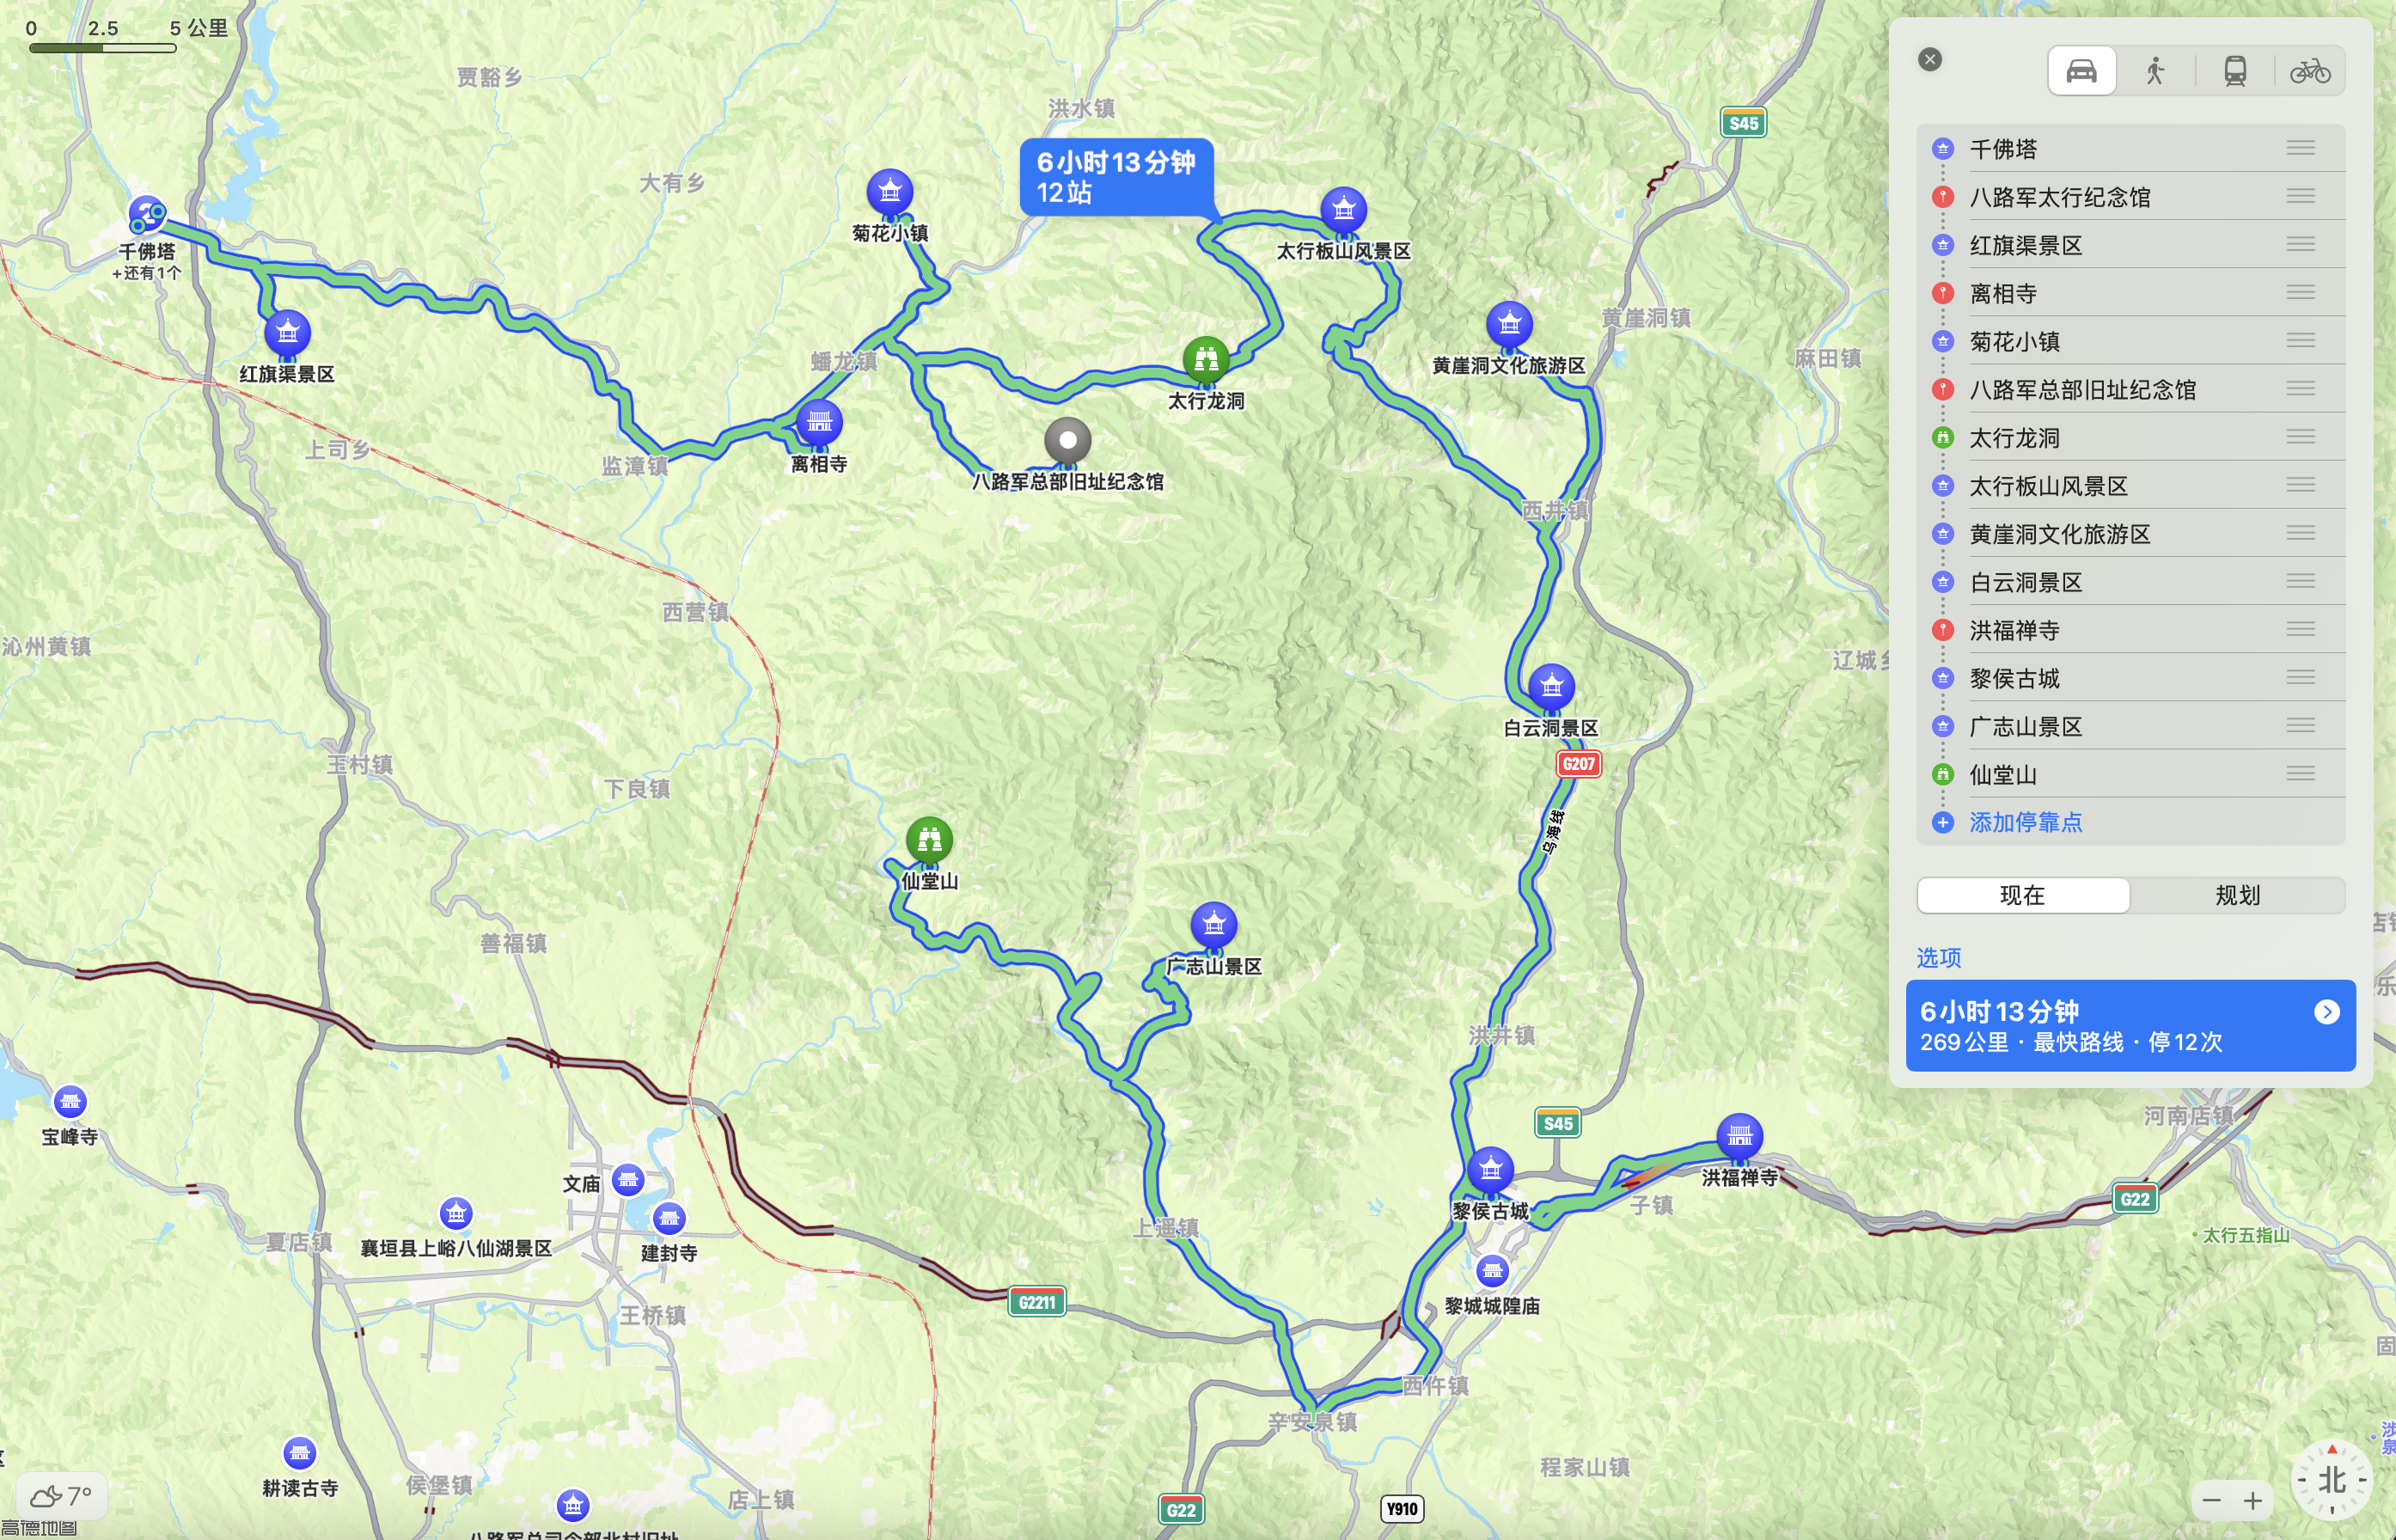2396x1540 pixels.
Task: Click the 6小时13分钟 route callout on map
Action: pos(1117,177)
